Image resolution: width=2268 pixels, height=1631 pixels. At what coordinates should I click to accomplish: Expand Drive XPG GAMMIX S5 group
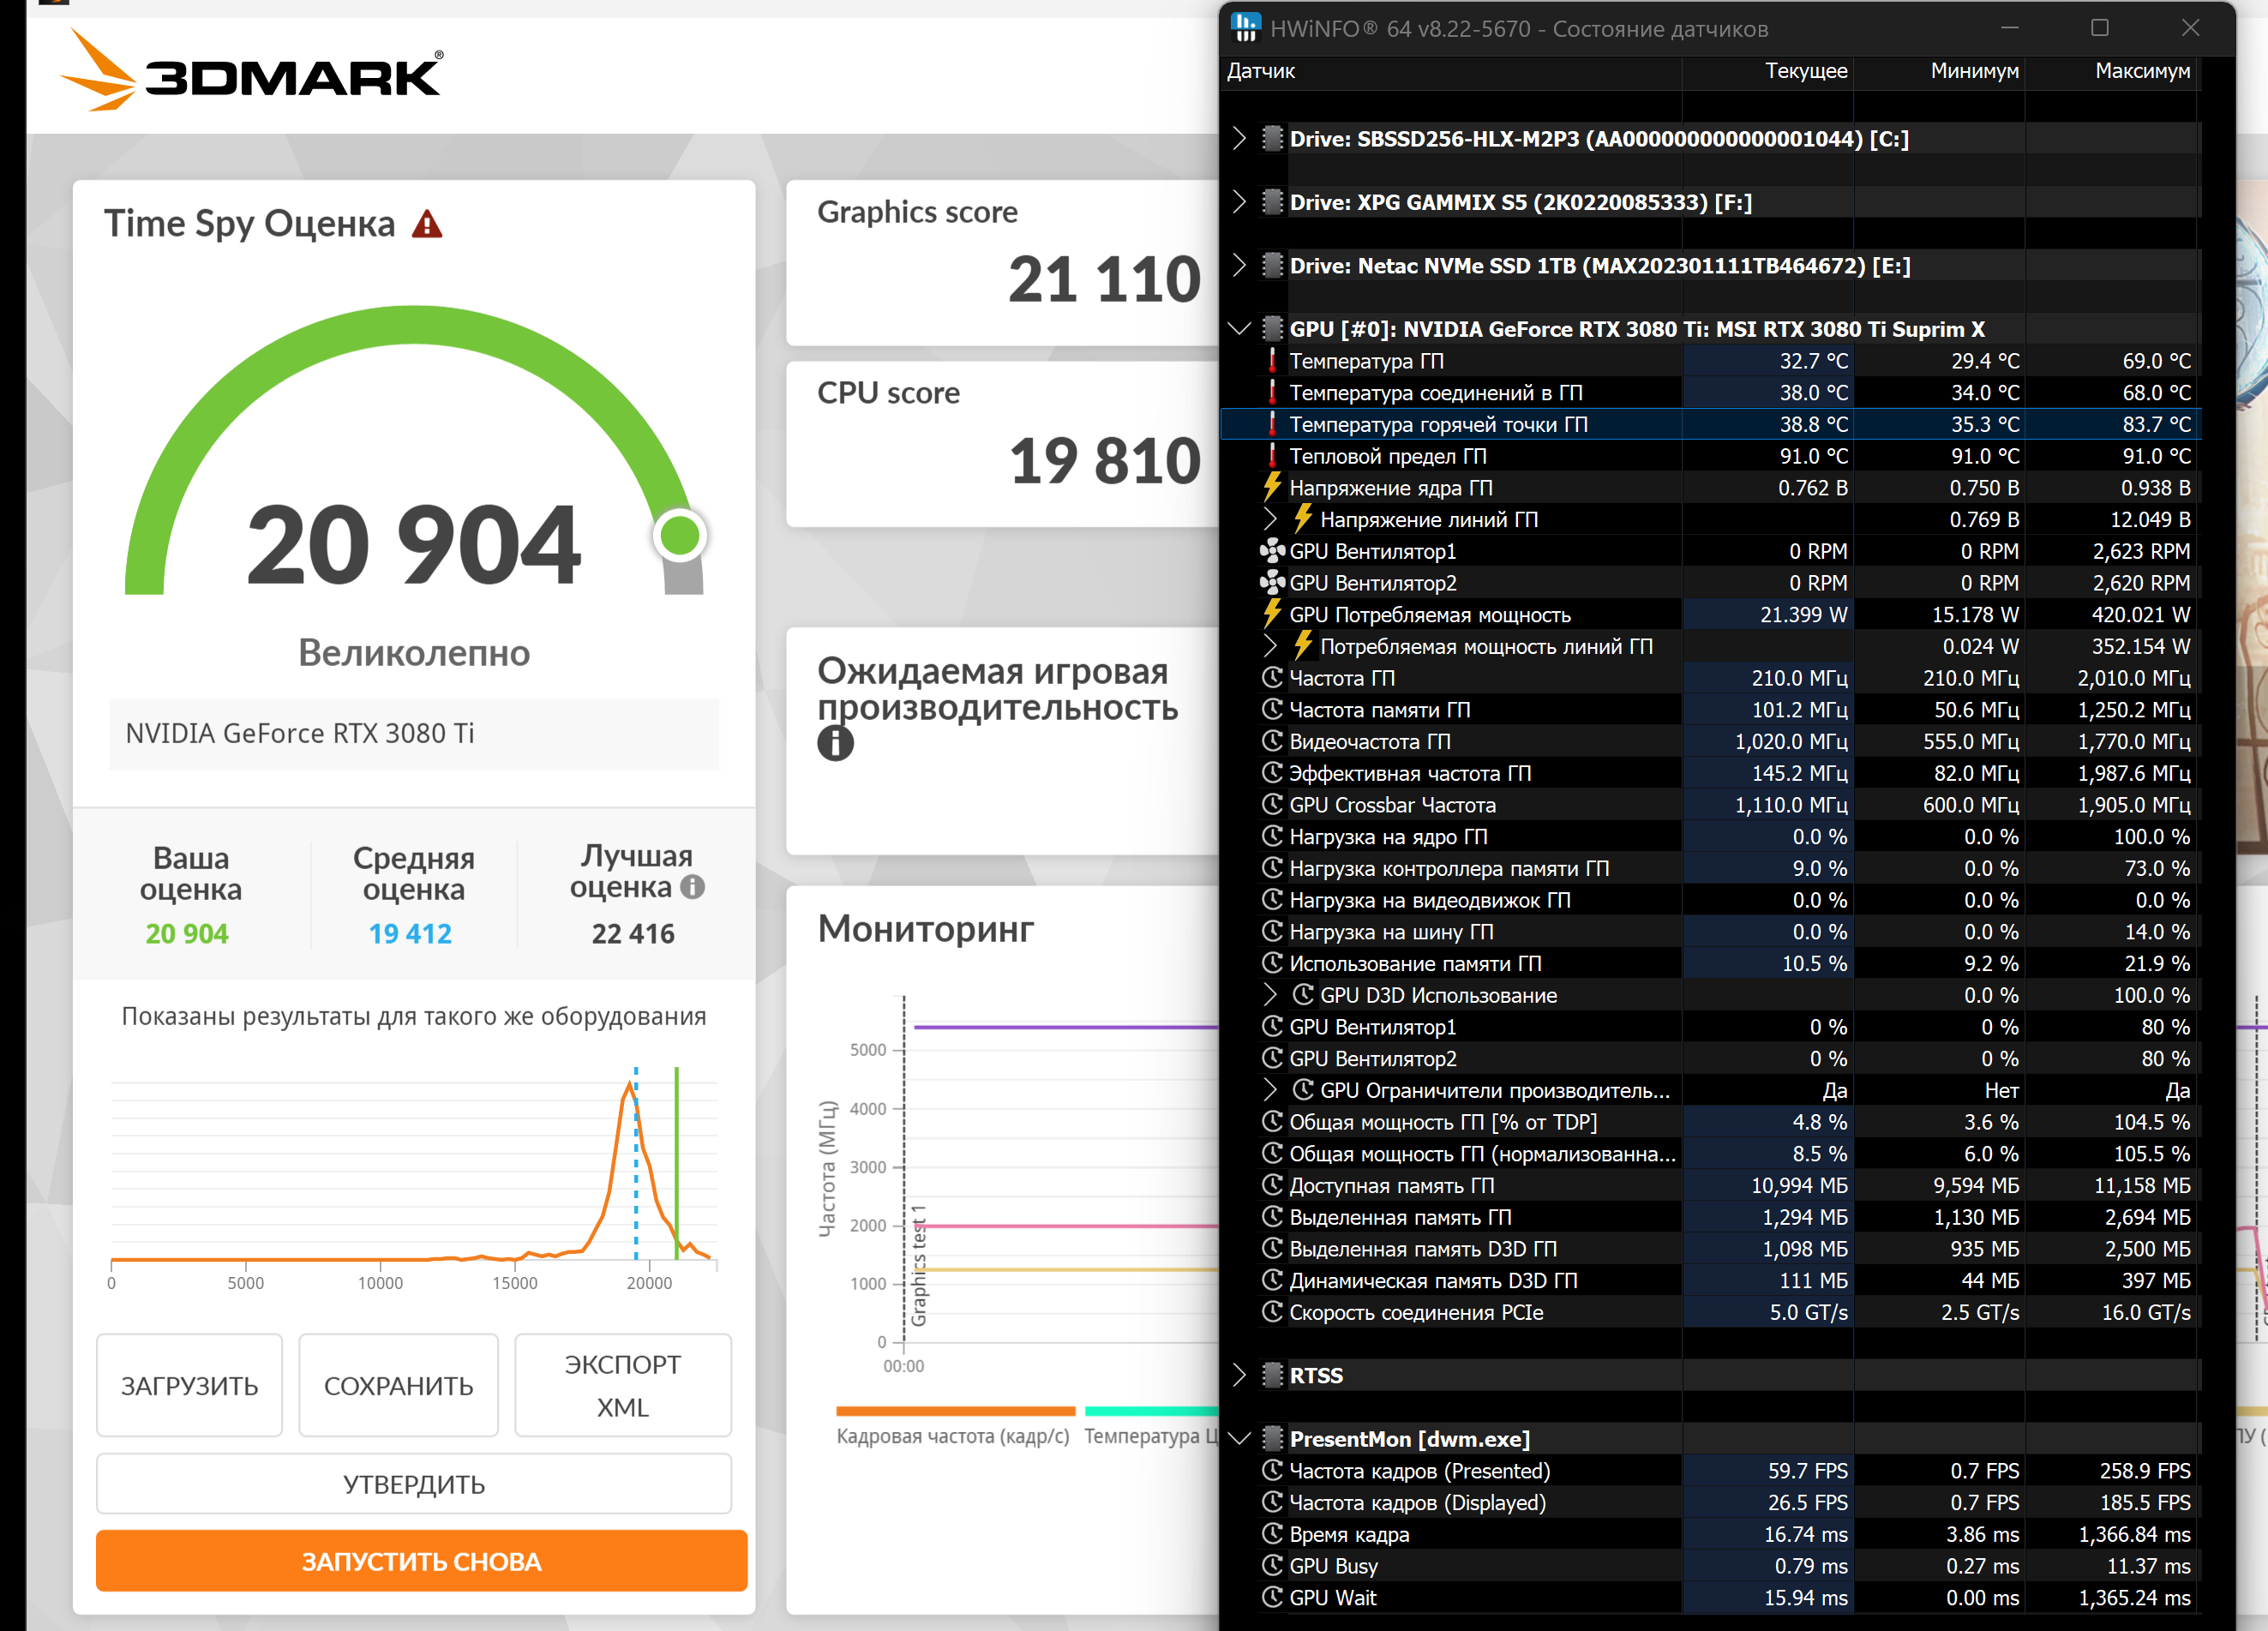[x=1240, y=202]
